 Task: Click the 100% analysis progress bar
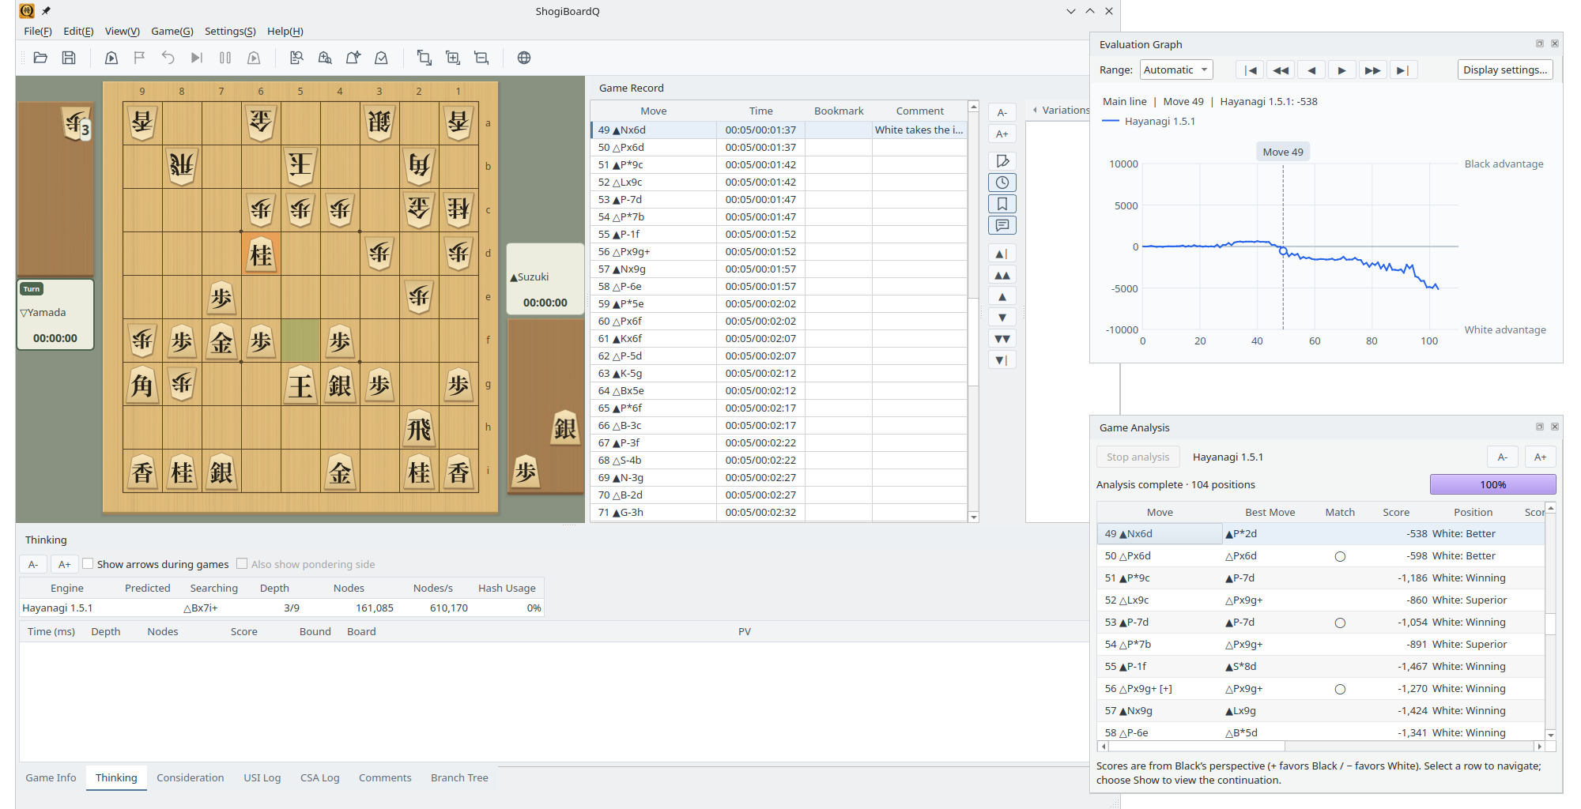(x=1492, y=484)
